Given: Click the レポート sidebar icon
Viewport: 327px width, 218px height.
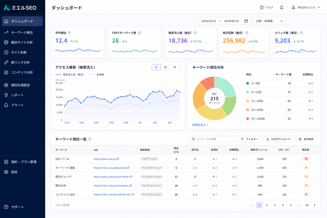Looking at the screenshot, I should click(x=6, y=95).
